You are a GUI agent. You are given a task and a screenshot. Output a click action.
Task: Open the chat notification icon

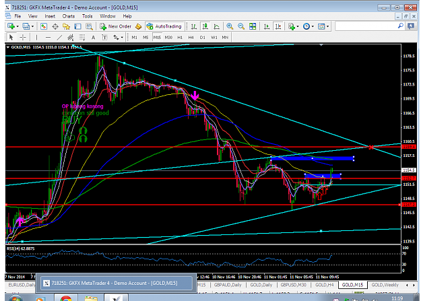[x=411, y=26]
